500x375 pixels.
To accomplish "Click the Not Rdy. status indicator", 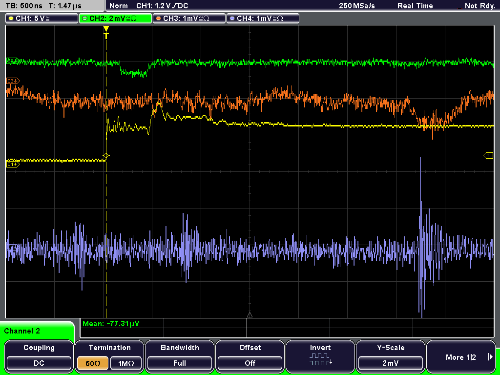I will tap(479, 6).
